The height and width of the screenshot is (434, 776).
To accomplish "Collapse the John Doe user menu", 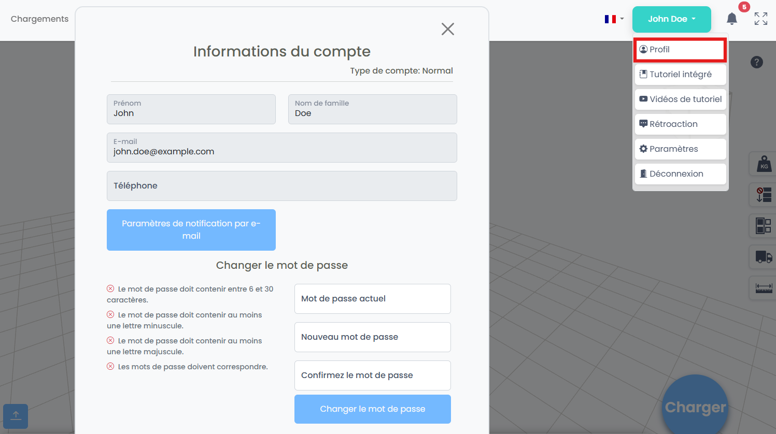I will click(x=671, y=19).
